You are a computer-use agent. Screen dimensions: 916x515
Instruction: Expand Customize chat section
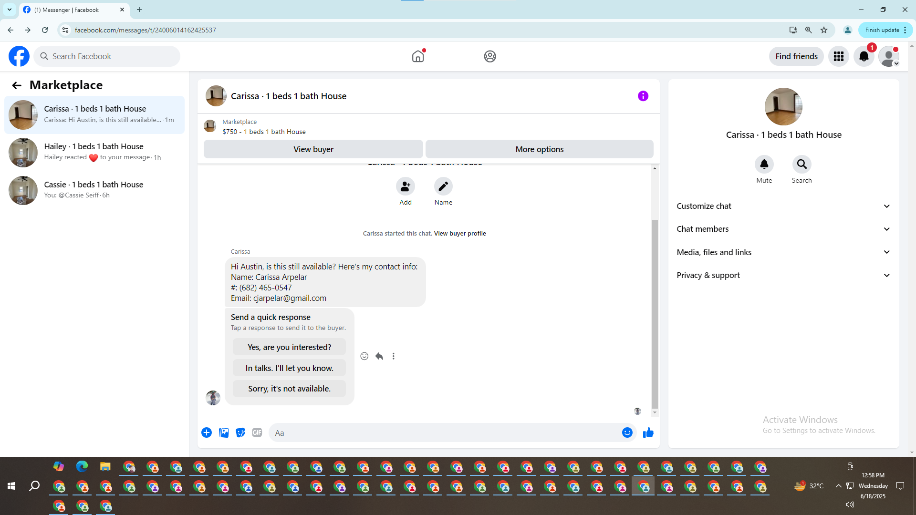tap(783, 206)
